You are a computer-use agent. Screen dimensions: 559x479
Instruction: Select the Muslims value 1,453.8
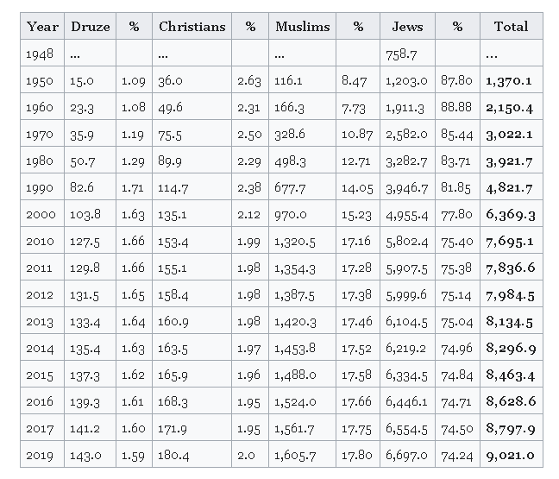(294, 349)
